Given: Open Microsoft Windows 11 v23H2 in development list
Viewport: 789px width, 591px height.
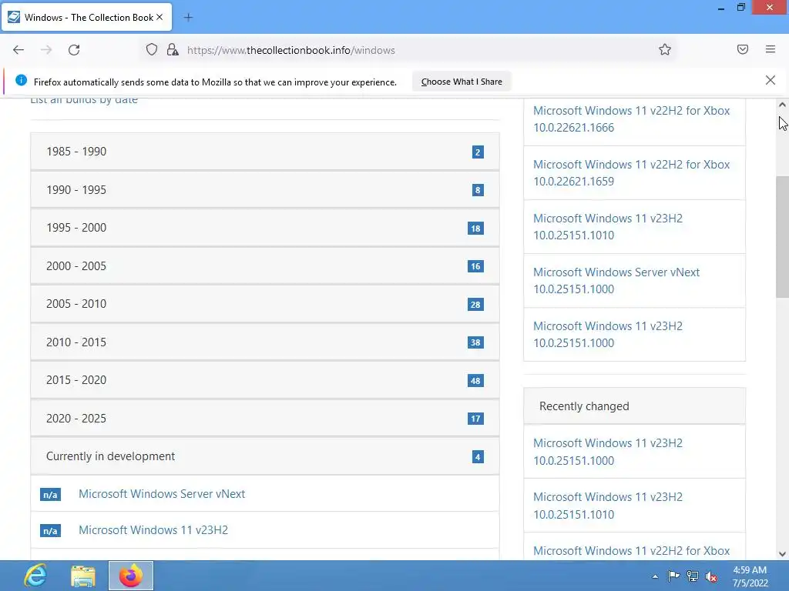Looking at the screenshot, I should 153,530.
